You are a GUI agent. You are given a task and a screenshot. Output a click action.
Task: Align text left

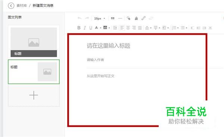pyautogui.click(x=122, y=28)
